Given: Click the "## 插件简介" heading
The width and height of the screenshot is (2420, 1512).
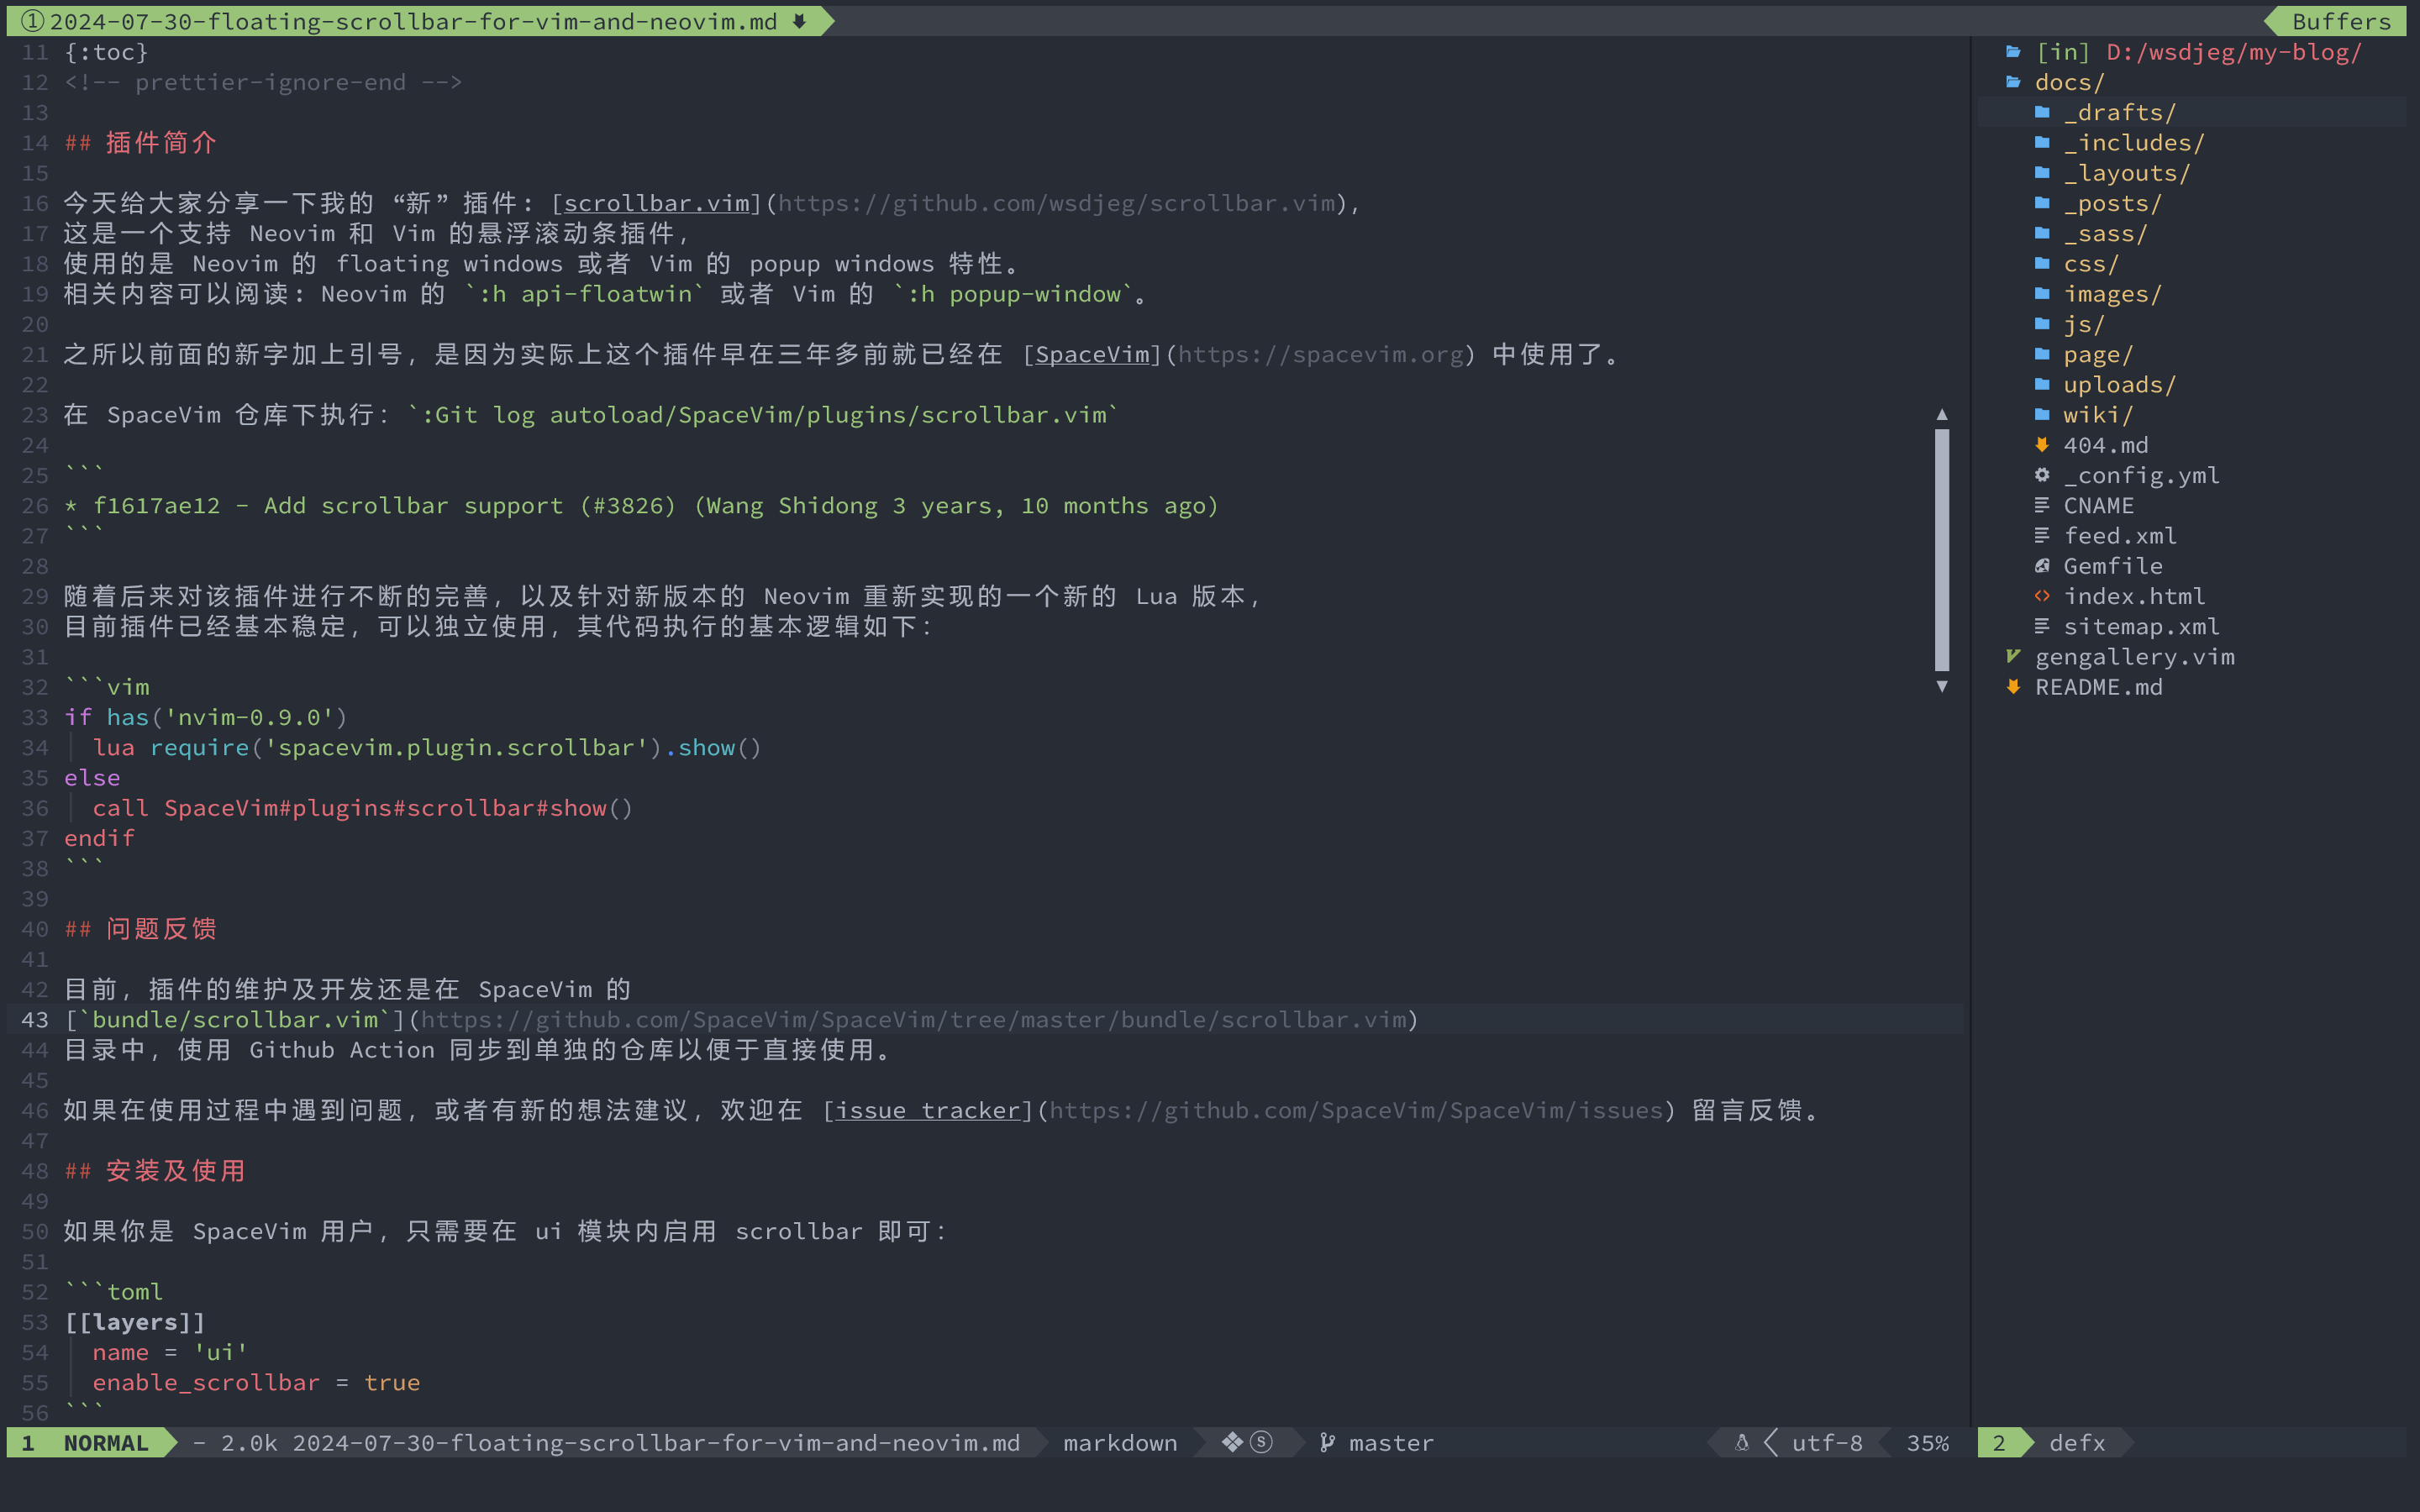Looking at the screenshot, I should [x=141, y=142].
